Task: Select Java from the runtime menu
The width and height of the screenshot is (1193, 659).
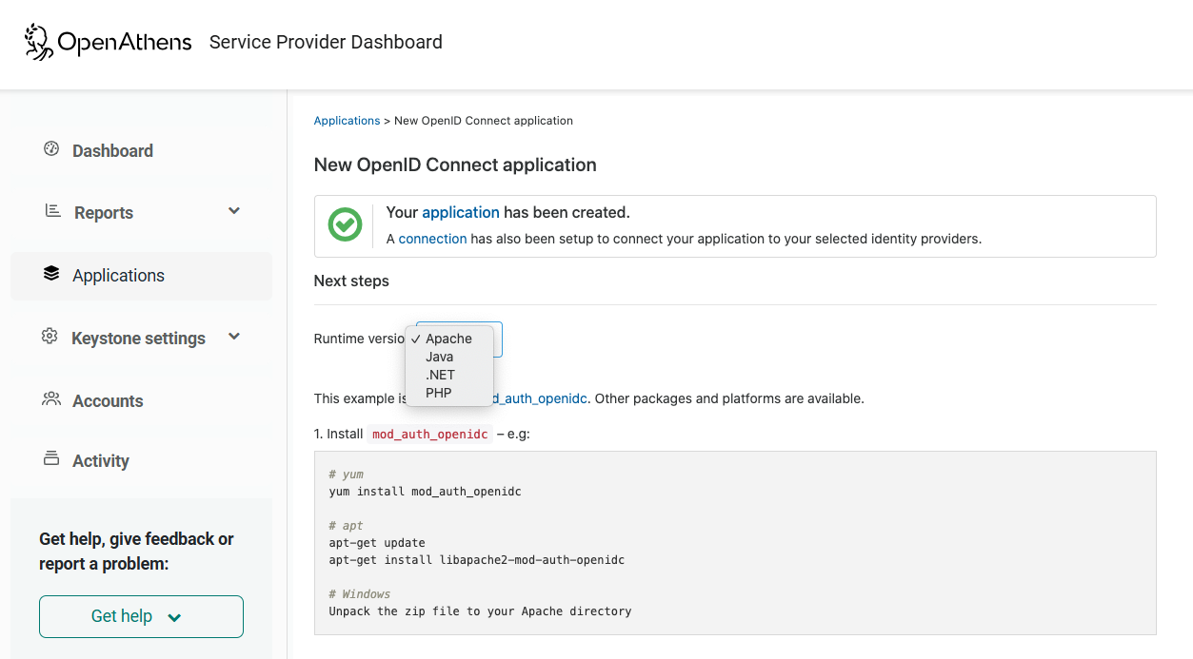Action: pos(439,357)
